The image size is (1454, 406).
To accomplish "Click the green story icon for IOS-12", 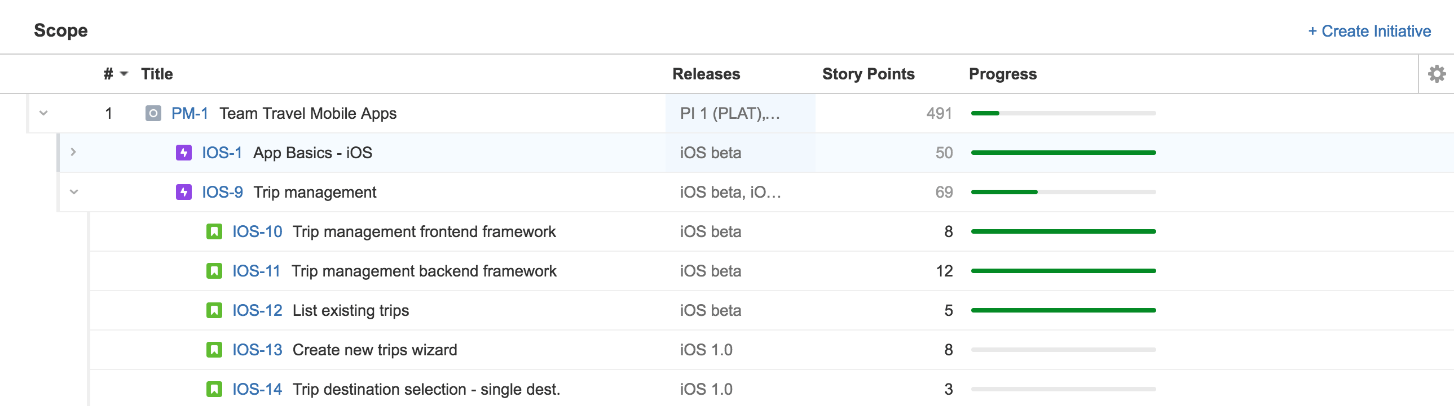I will (214, 311).
